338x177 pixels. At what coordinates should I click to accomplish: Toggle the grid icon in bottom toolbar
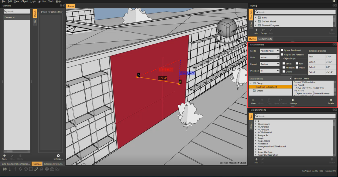click(x=31, y=169)
